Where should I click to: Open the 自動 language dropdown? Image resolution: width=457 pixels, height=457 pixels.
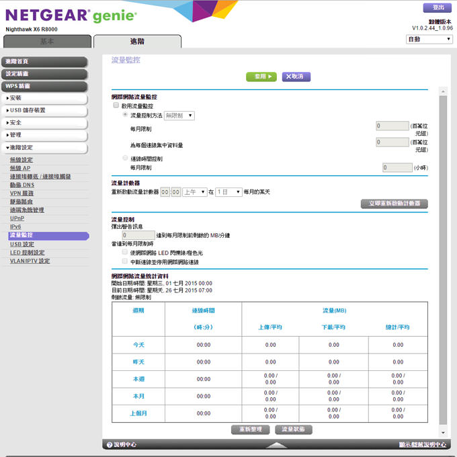[429, 40]
